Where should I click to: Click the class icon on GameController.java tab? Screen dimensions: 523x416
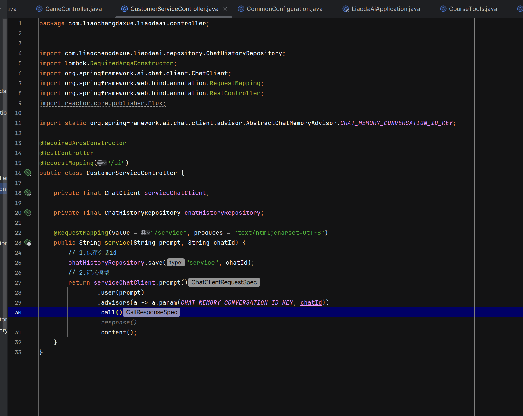[39, 9]
